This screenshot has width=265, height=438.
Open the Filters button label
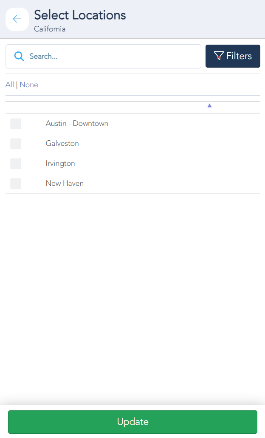239,56
